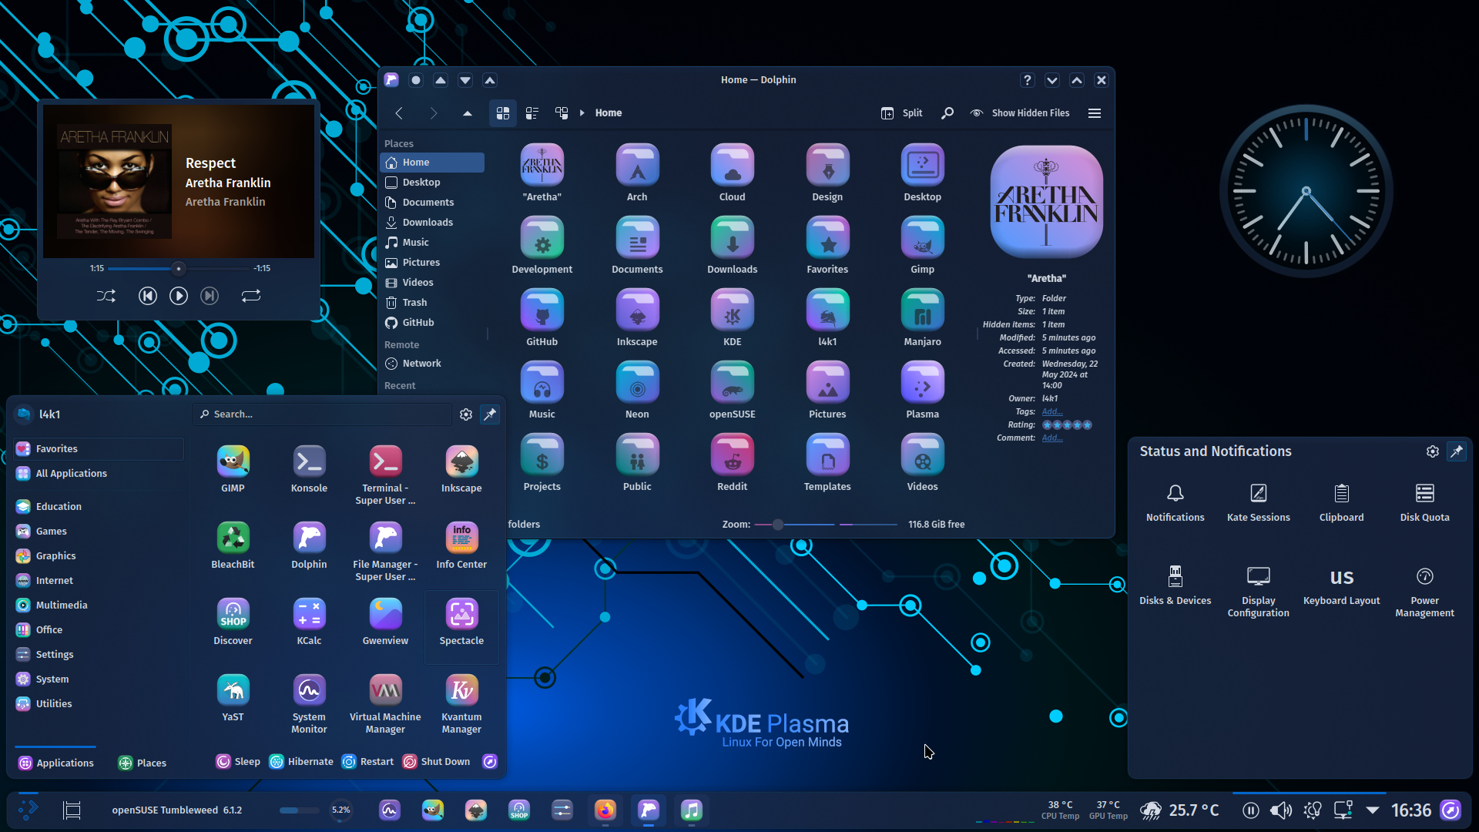Click the Hibernate button in the launcher

coord(301,762)
